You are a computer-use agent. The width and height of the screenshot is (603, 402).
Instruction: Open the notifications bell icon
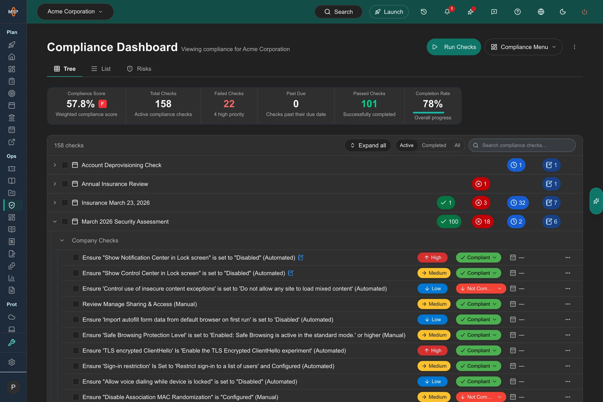[447, 12]
